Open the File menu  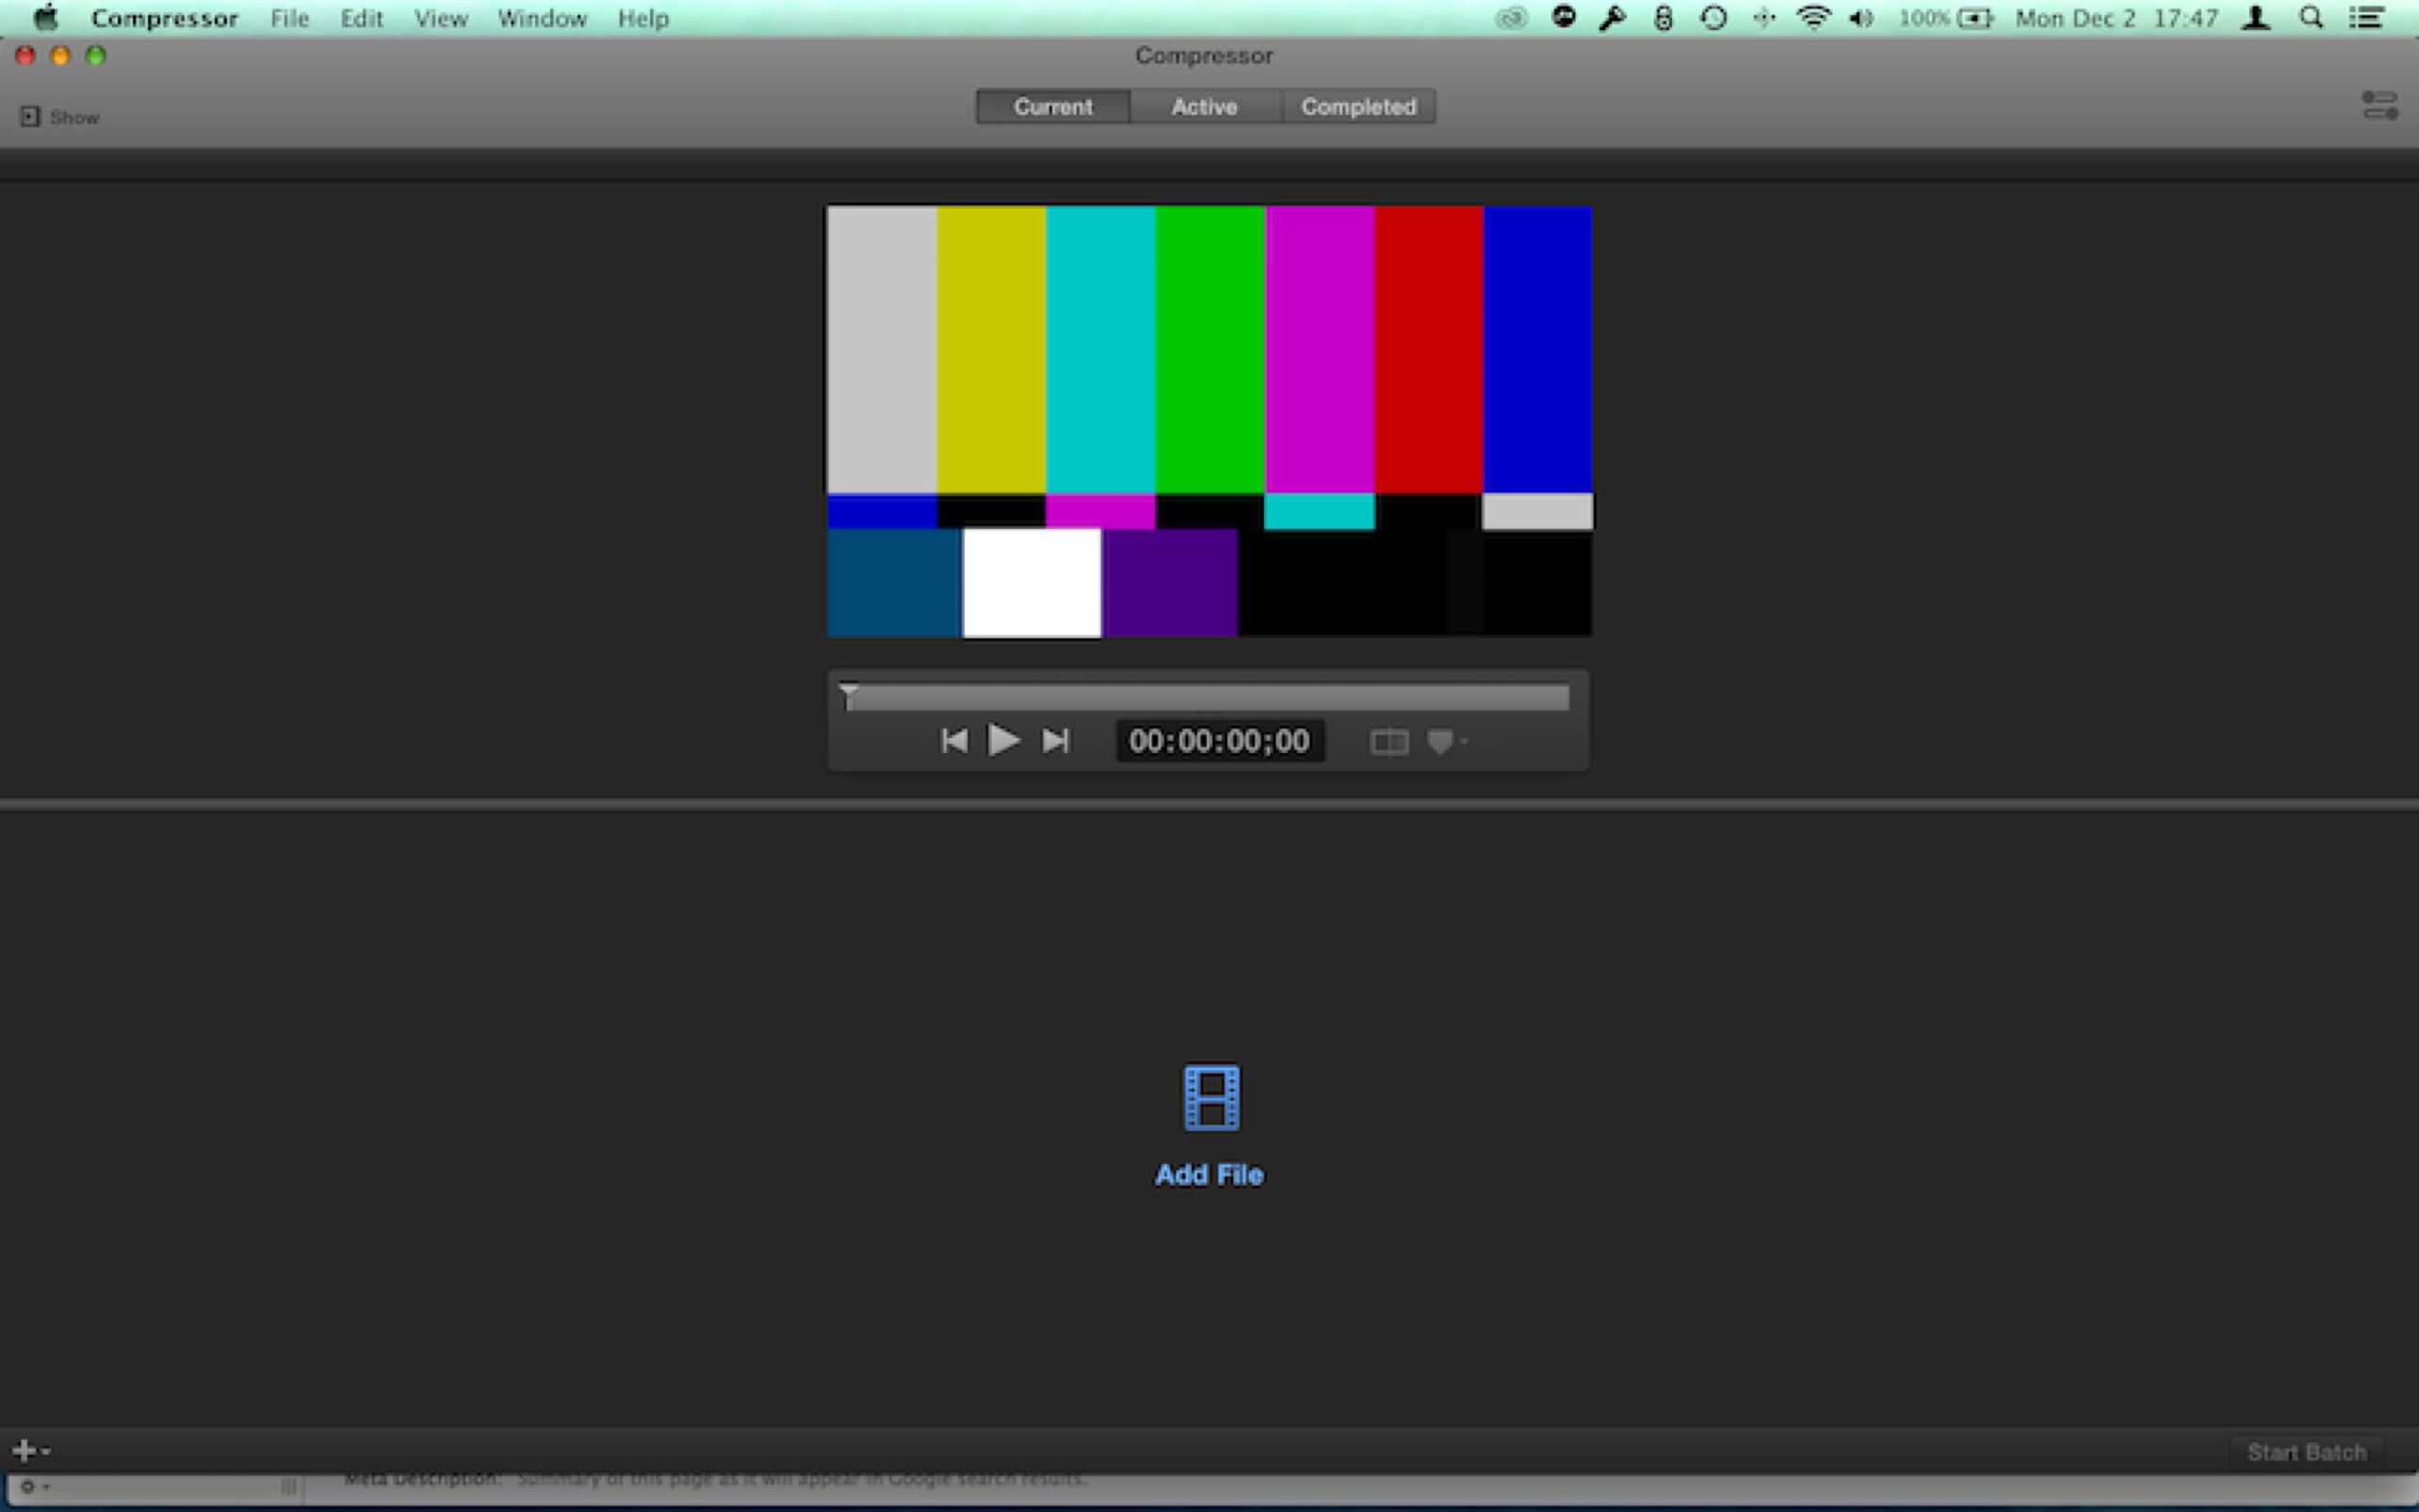coord(289,18)
